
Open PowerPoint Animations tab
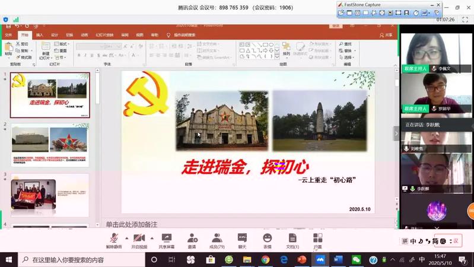click(x=84, y=35)
